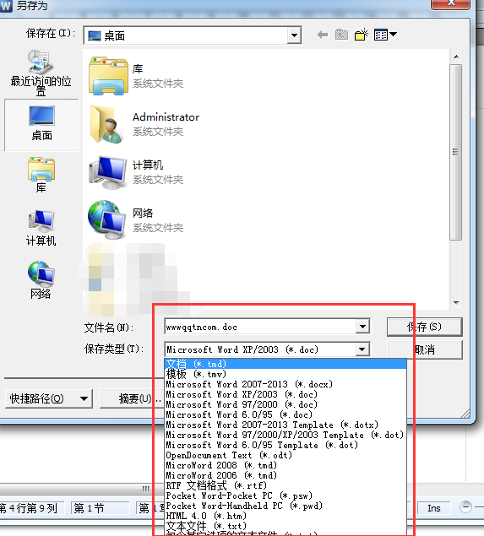Expand the 保存在 location dropdown
Image resolution: width=484 pixels, height=536 pixels.
click(294, 35)
